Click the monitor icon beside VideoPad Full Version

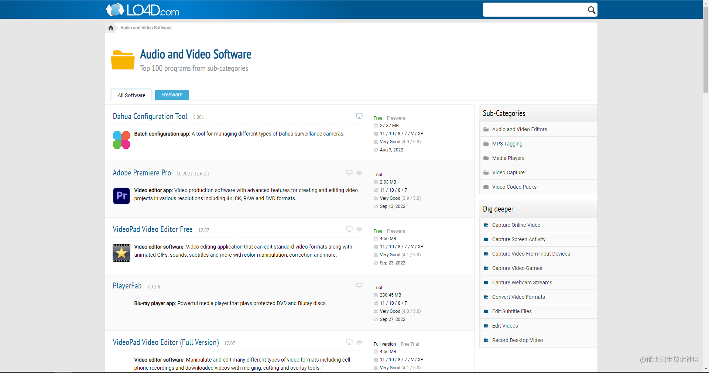pos(349,342)
